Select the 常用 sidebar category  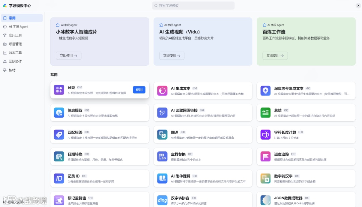22,18
